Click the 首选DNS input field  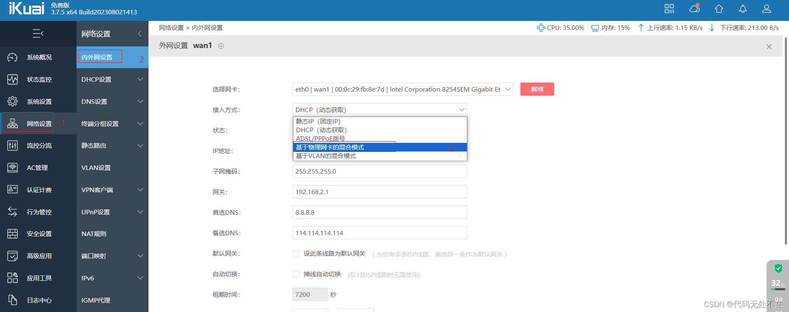(x=380, y=212)
